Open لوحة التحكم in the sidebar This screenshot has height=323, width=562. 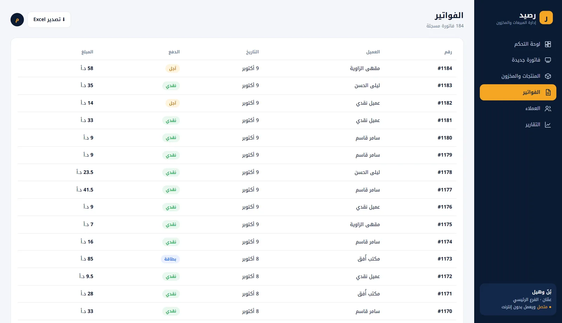pyautogui.click(x=518, y=44)
